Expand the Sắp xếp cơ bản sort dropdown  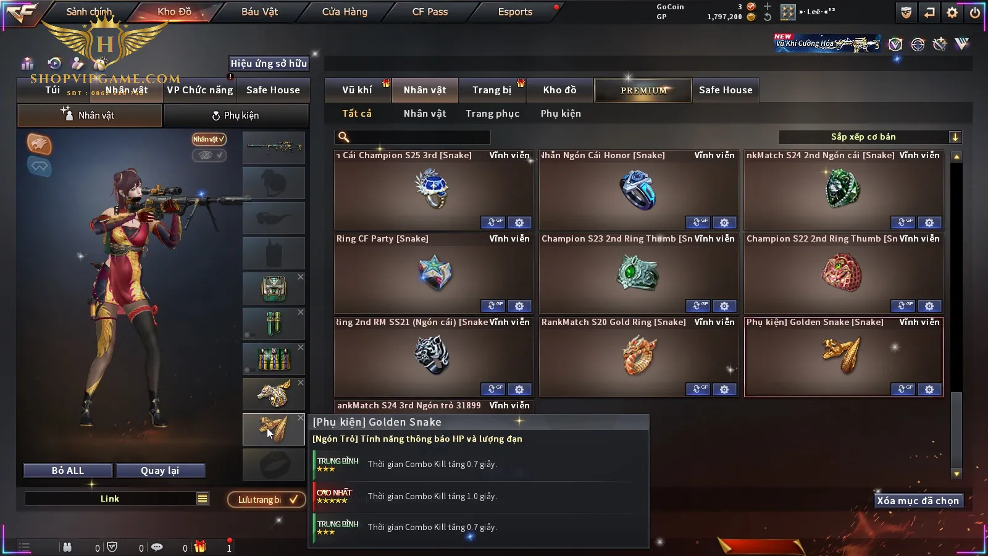point(955,137)
